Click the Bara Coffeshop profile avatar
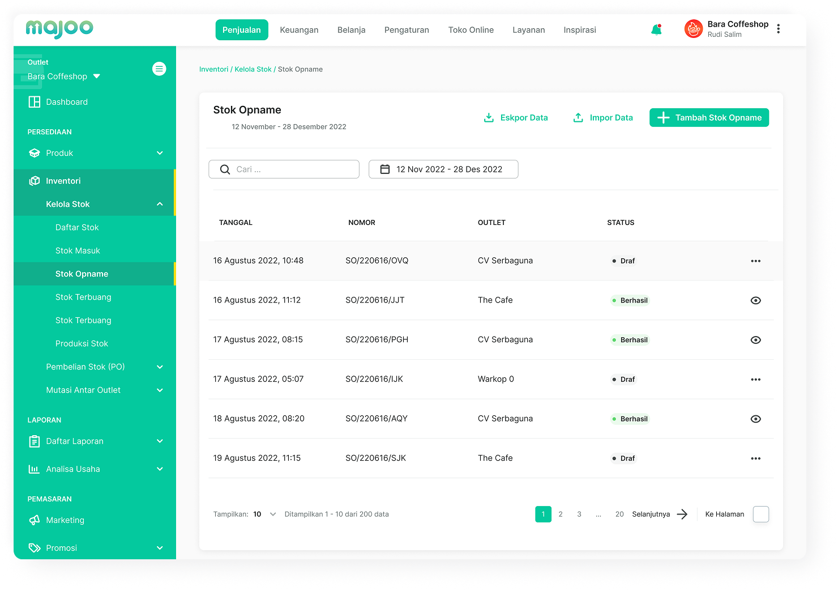 coord(693,29)
